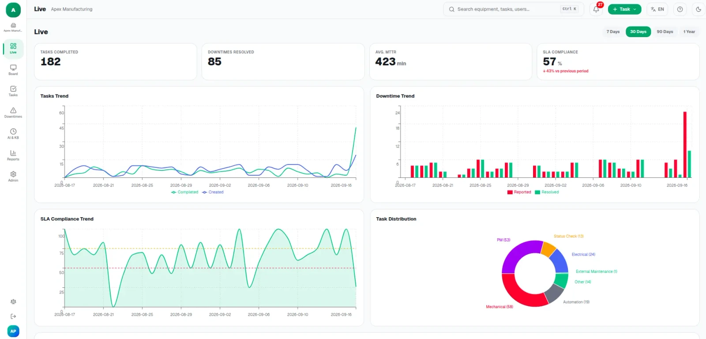
Task: Click the 'Status Check (13)' chart label
Action: pyautogui.click(x=569, y=237)
